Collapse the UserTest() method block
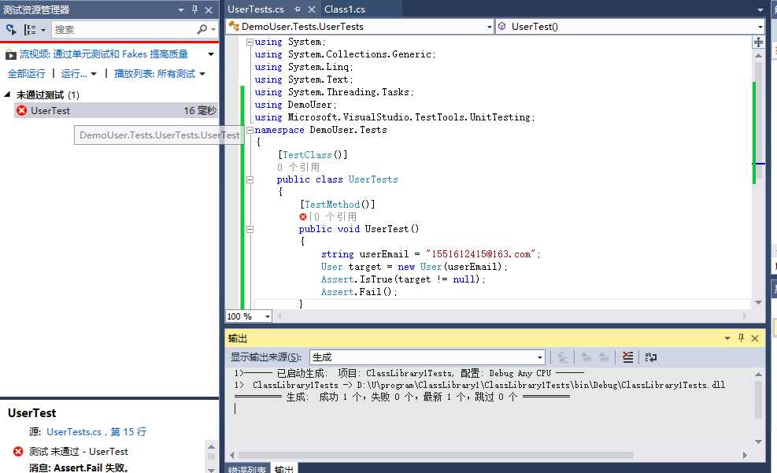The width and height of the screenshot is (777, 473). tap(250, 229)
